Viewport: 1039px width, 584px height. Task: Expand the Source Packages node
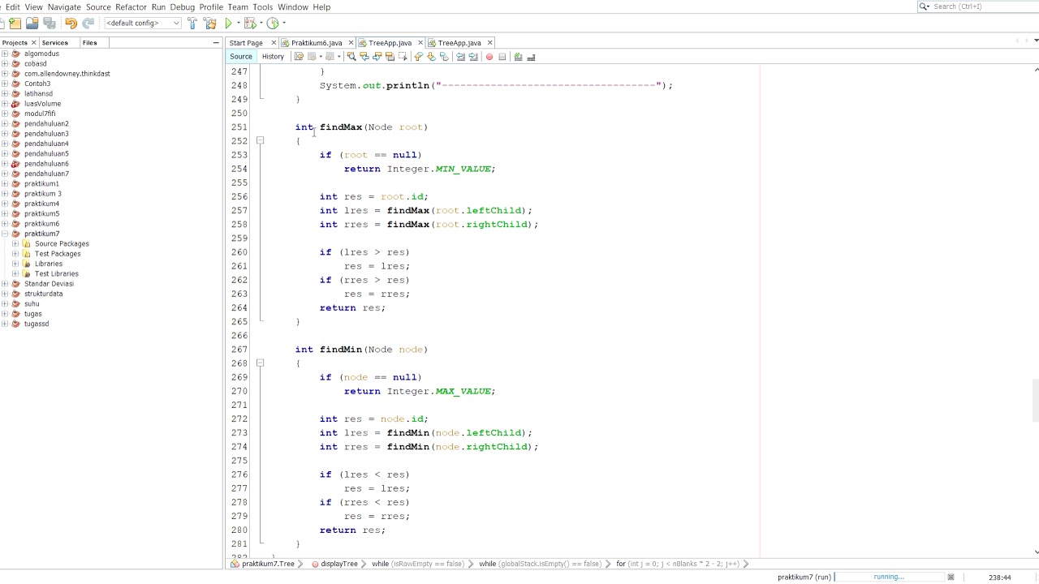coord(15,243)
